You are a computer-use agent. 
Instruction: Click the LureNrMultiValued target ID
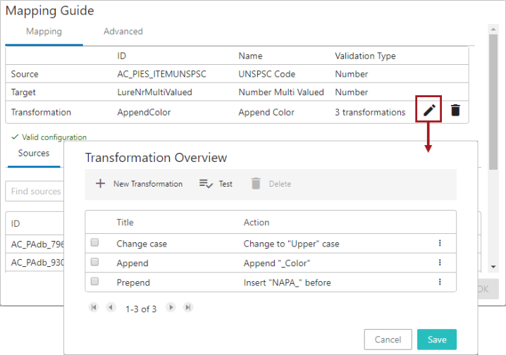(154, 92)
